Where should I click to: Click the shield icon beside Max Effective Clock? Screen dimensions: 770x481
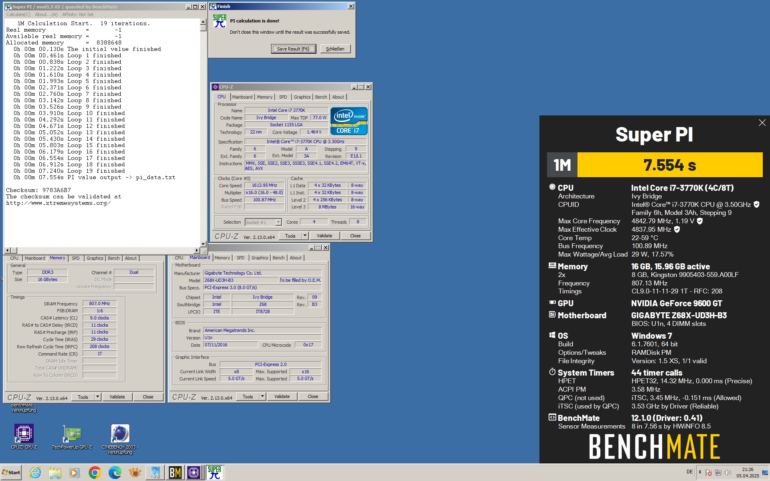tap(677, 229)
